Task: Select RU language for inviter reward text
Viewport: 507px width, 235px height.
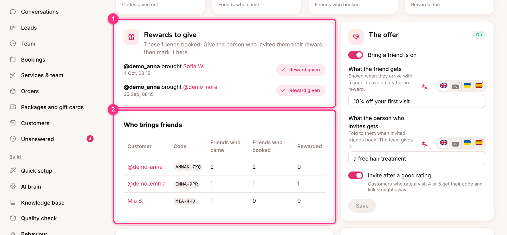Action: click(x=455, y=144)
